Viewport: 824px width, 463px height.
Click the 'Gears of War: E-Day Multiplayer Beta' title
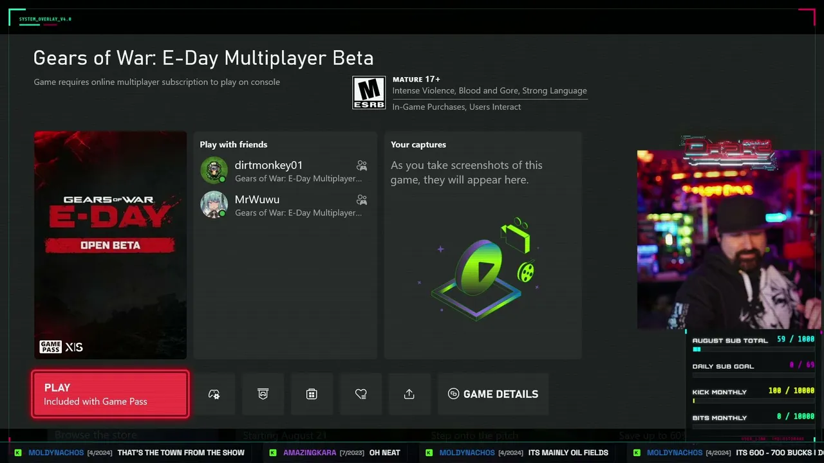pos(203,58)
